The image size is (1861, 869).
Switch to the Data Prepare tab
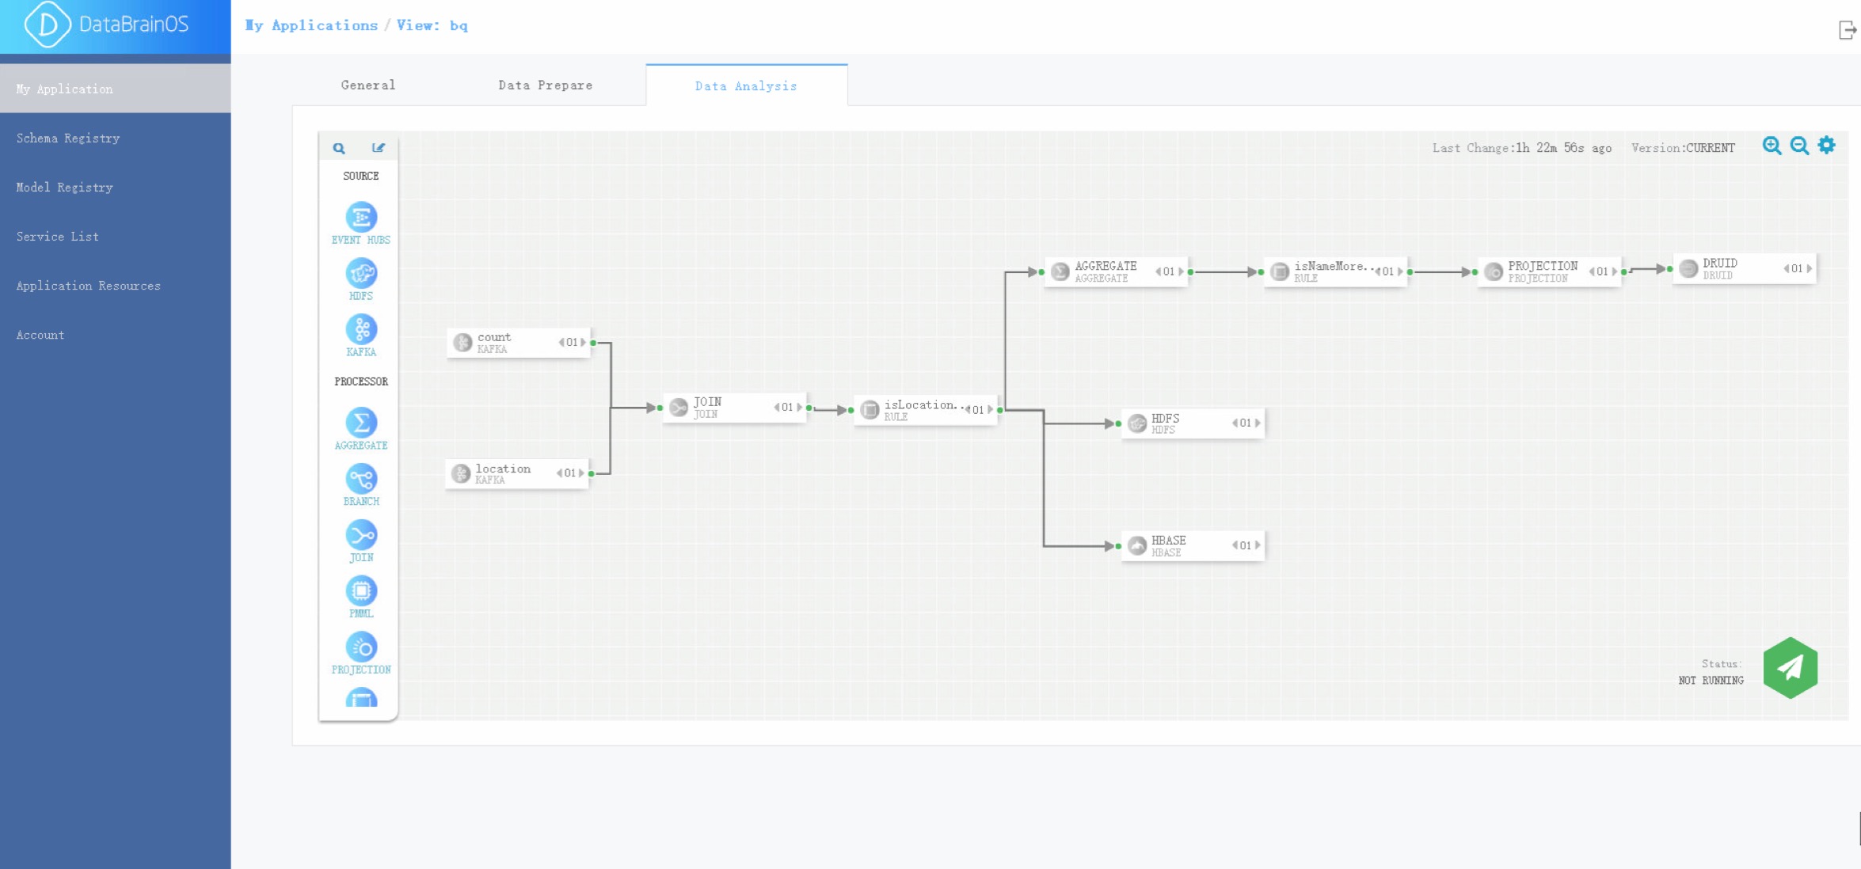(x=545, y=85)
